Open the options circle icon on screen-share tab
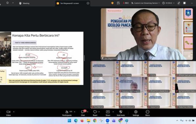 (x=88, y=3)
